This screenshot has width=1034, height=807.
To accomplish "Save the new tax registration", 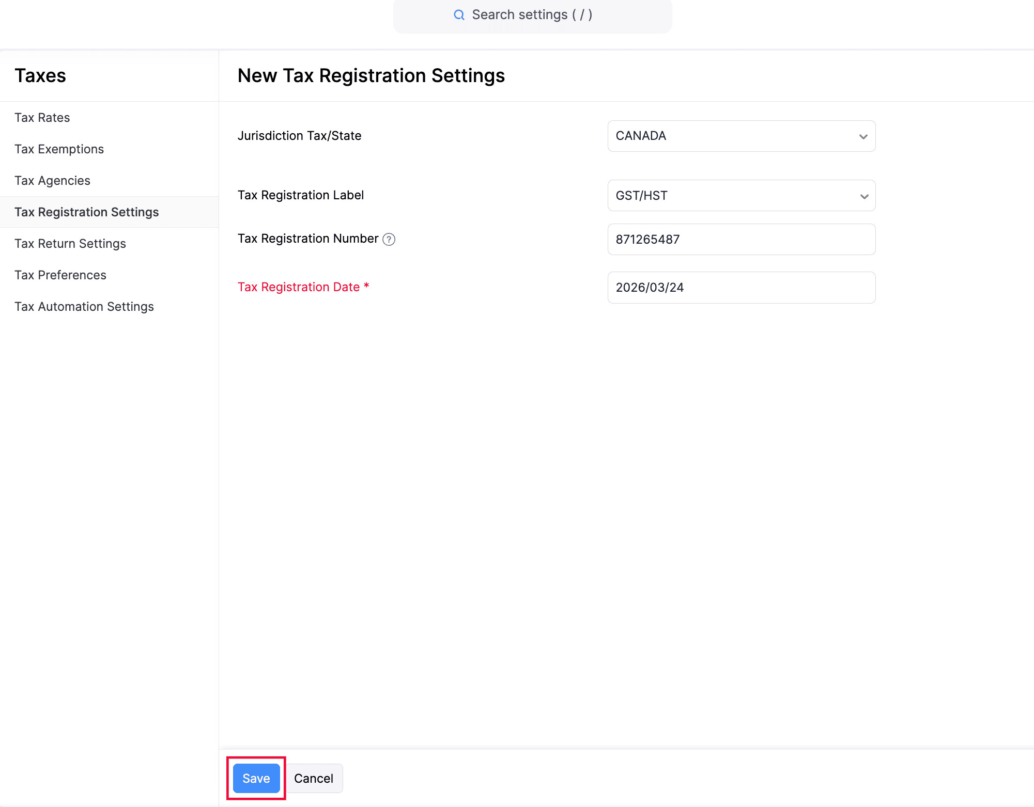I will pos(256,778).
